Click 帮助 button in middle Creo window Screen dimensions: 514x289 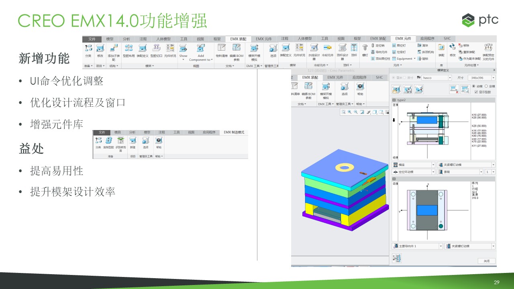tap(360, 89)
